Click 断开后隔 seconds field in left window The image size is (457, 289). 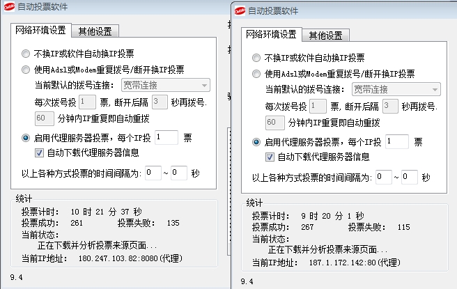point(160,102)
